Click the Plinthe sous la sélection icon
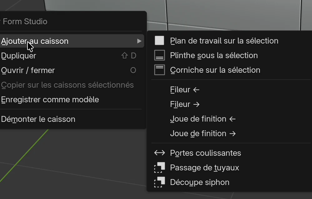 pos(159,55)
